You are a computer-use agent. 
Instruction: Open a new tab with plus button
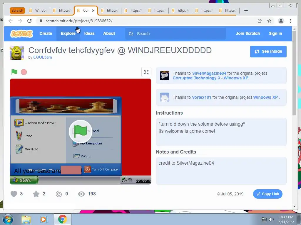pos(246,11)
